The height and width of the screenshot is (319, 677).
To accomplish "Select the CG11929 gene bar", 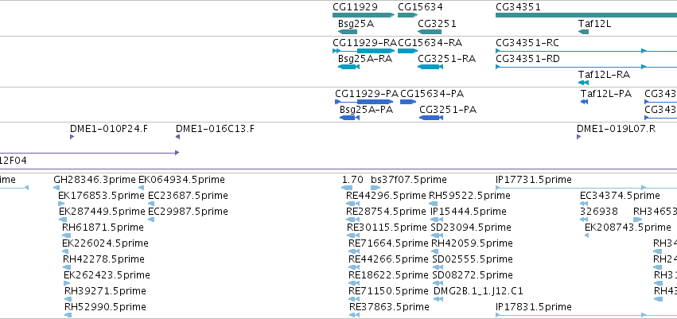I will click(364, 15).
